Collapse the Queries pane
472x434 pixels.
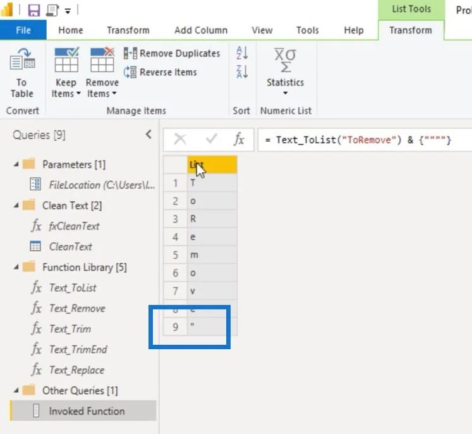click(x=148, y=134)
